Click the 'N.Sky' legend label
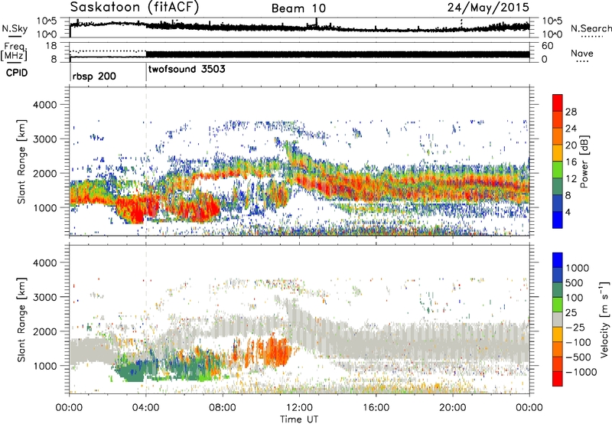Viewport: 612px width, 424px height. (x=15, y=28)
